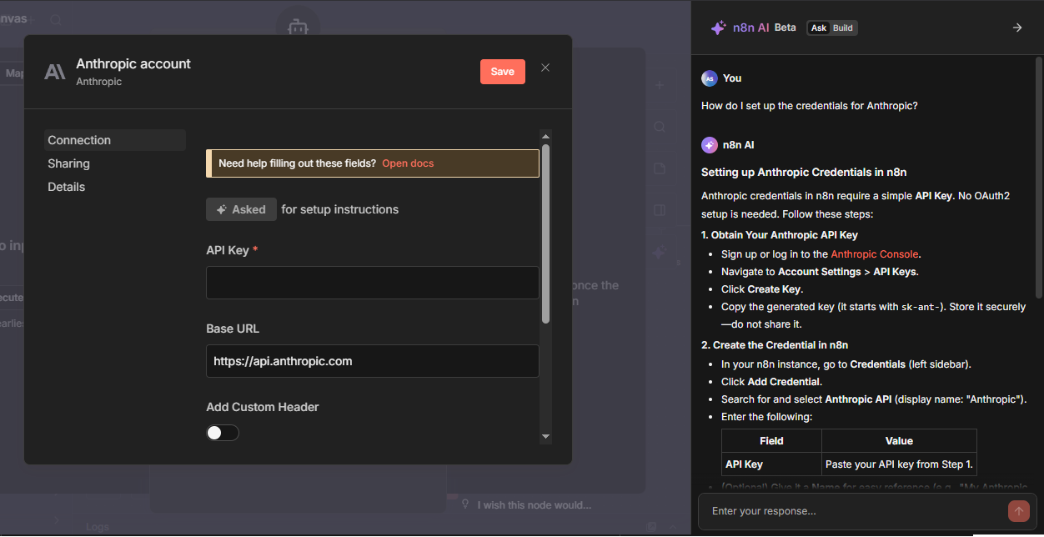Close the Anthropic account dialog

(545, 68)
